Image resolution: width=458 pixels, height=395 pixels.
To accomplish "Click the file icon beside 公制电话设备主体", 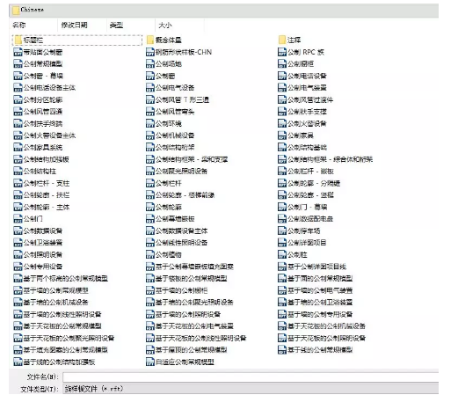I will [x=18, y=87].
